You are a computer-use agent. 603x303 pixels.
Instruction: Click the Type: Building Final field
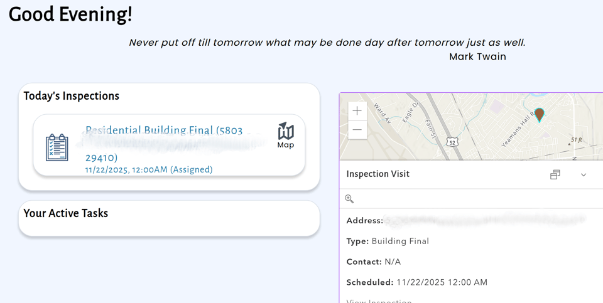[388, 241]
